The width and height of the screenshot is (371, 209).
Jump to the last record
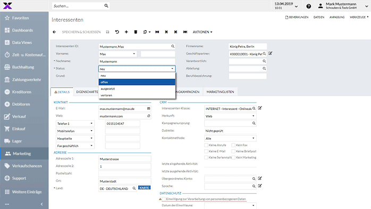tap(185, 32)
